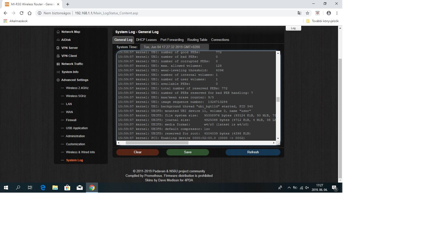
Task: Open USB Application settings
Action: (x=77, y=128)
